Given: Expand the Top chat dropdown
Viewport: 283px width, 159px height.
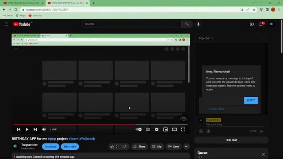Looking at the screenshot, I should tap(206, 38).
